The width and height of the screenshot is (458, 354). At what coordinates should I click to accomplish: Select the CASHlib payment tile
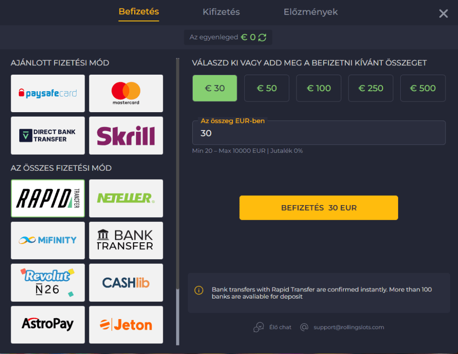[x=126, y=282]
